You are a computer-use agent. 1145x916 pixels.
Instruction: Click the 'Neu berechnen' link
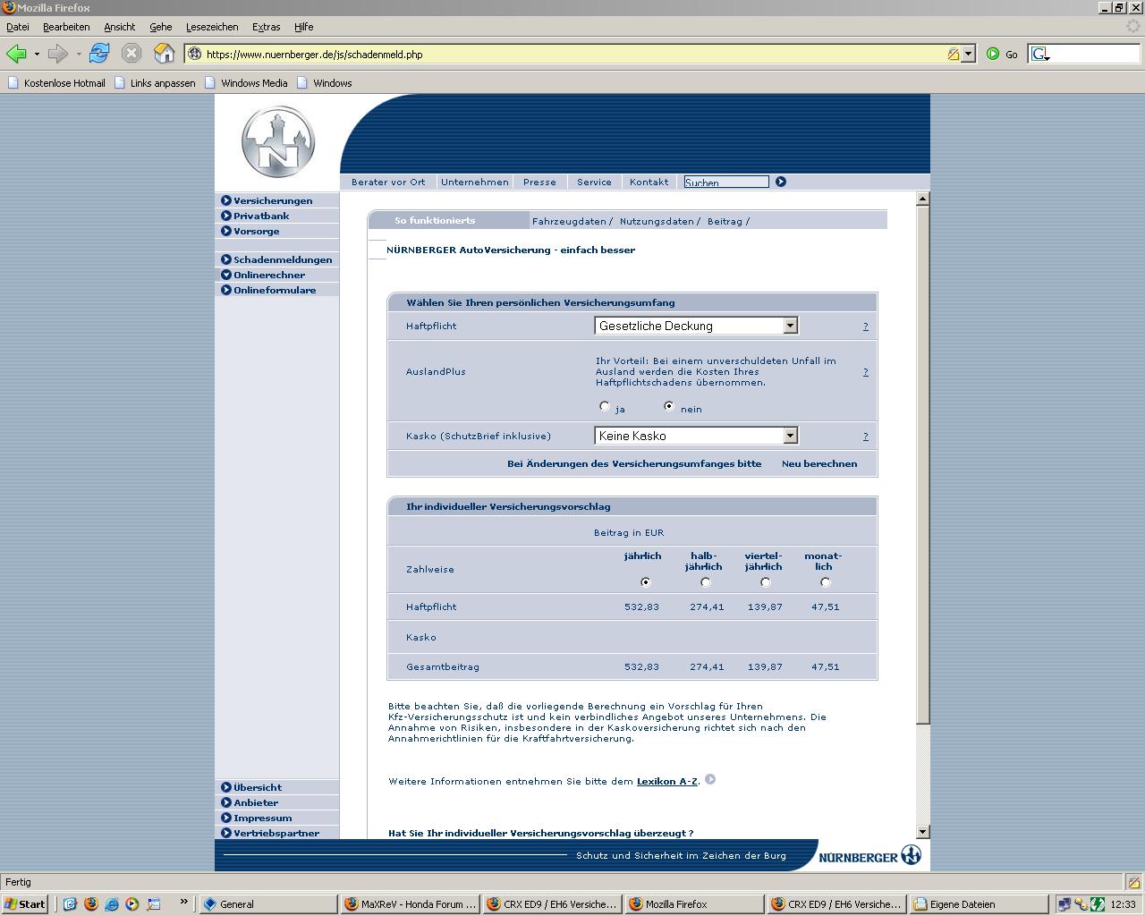click(x=818, y=463)
